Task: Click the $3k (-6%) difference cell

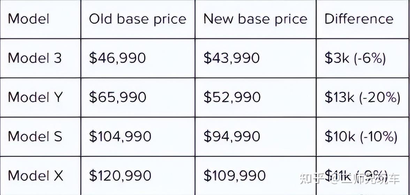Action: coord(355,58)
